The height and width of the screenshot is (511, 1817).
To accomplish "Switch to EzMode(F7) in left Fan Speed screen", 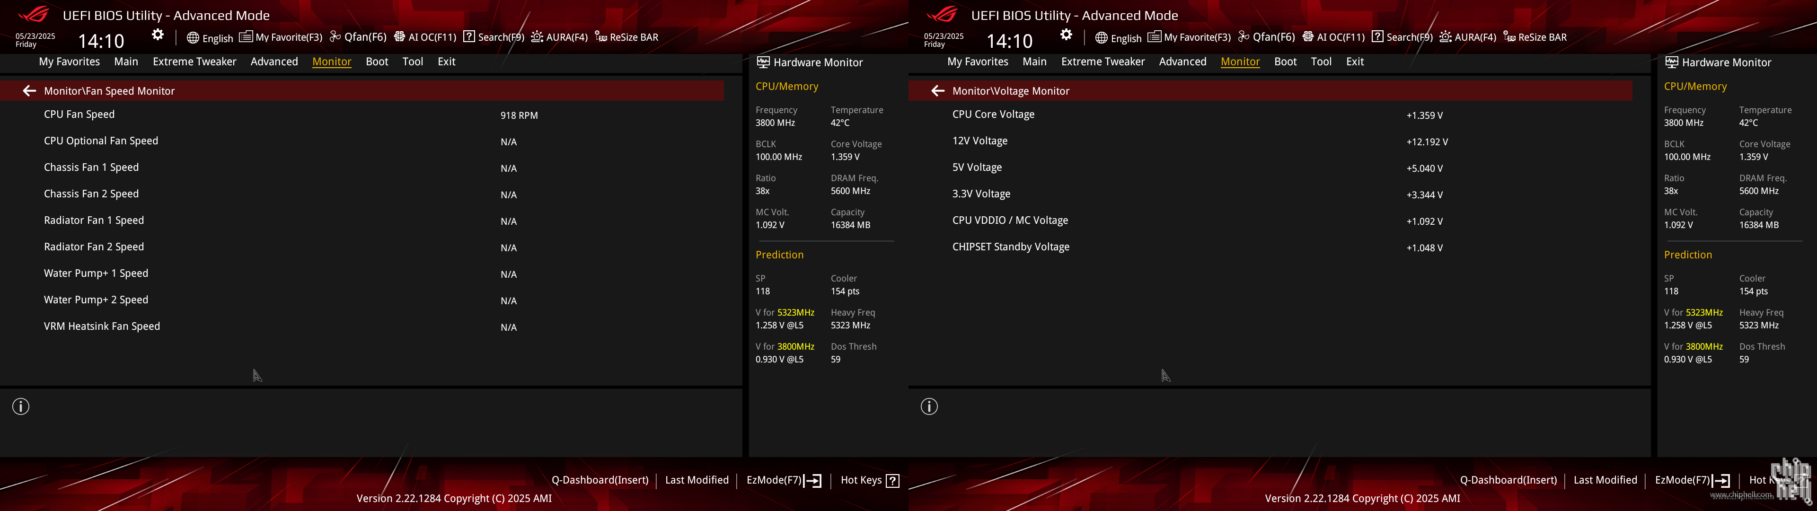I will pyautogui.click(x=784, y=480).
